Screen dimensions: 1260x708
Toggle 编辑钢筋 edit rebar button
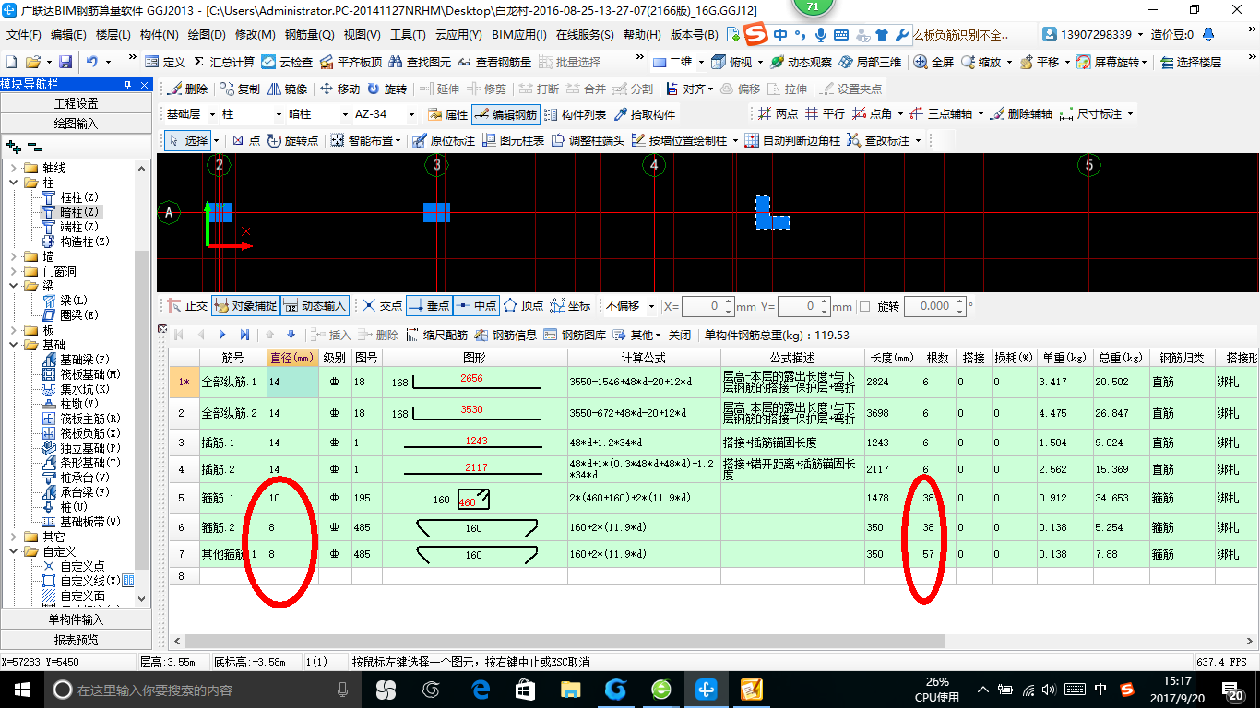505,114
